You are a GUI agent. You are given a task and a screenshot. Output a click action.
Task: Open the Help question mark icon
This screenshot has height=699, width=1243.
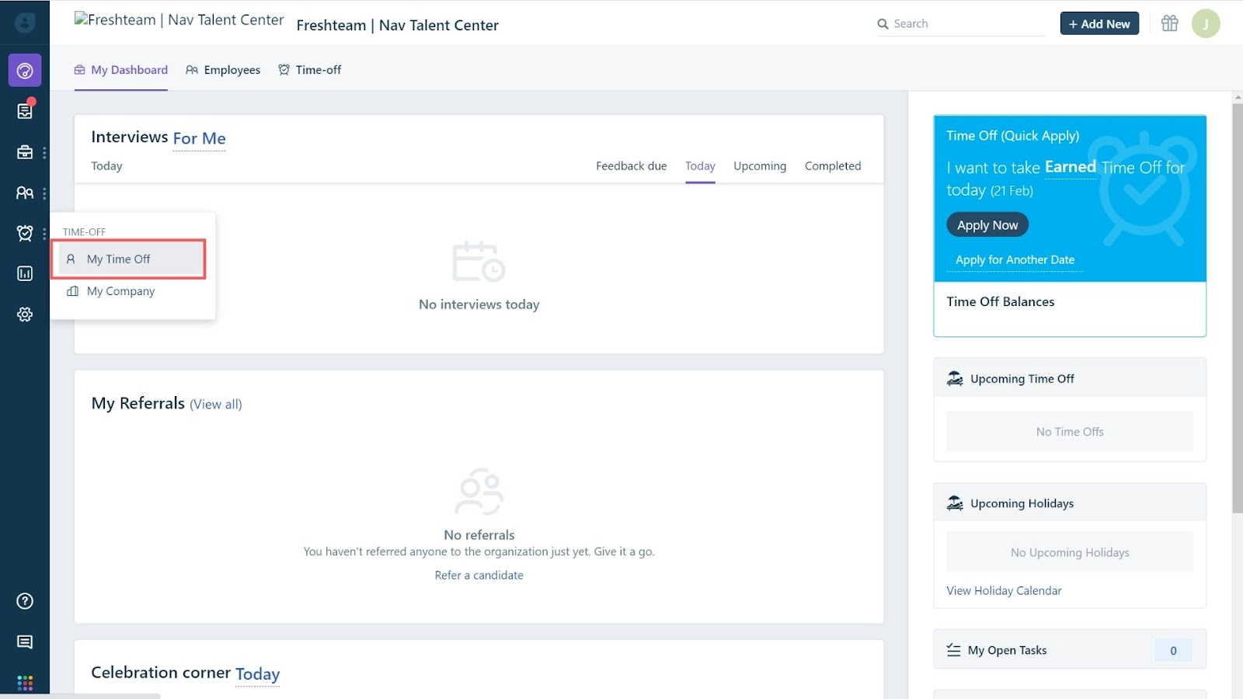point(25,601)
